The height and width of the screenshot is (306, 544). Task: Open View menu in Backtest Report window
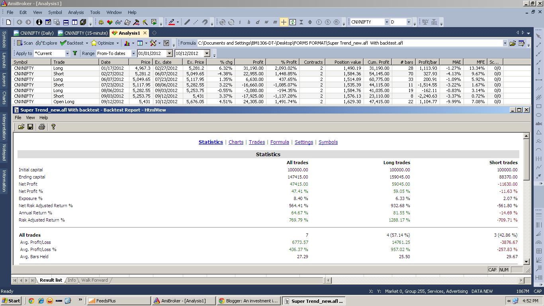click(30, 118)
